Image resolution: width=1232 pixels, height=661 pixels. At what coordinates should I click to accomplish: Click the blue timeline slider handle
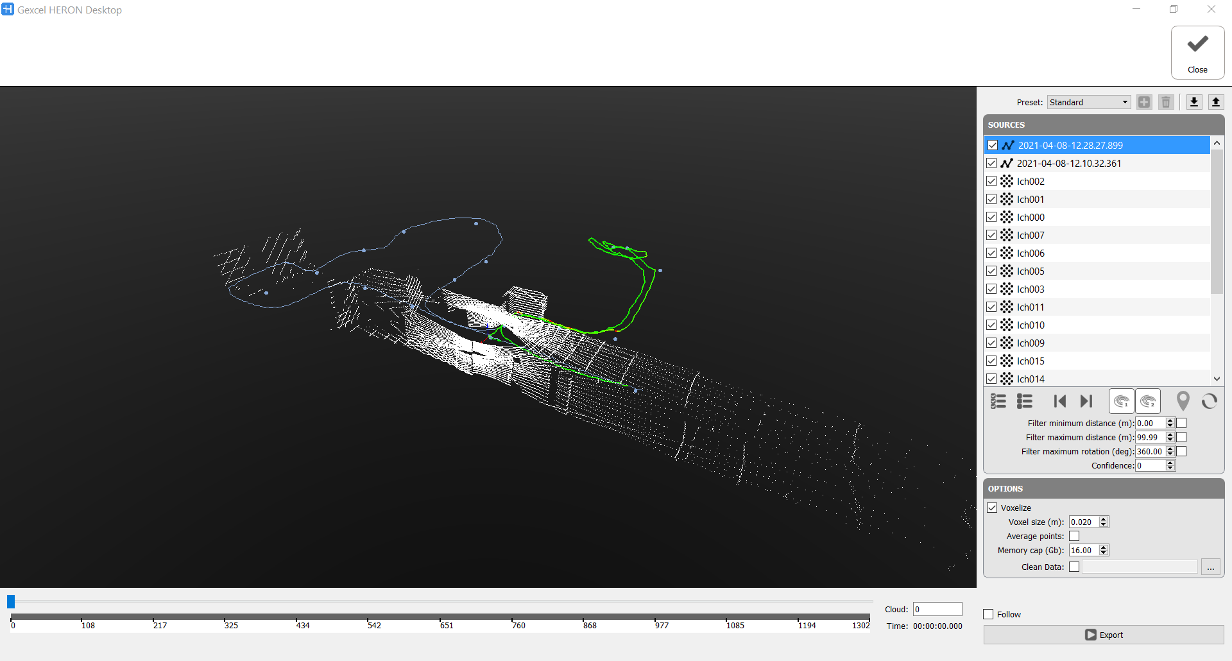(11, 601)
